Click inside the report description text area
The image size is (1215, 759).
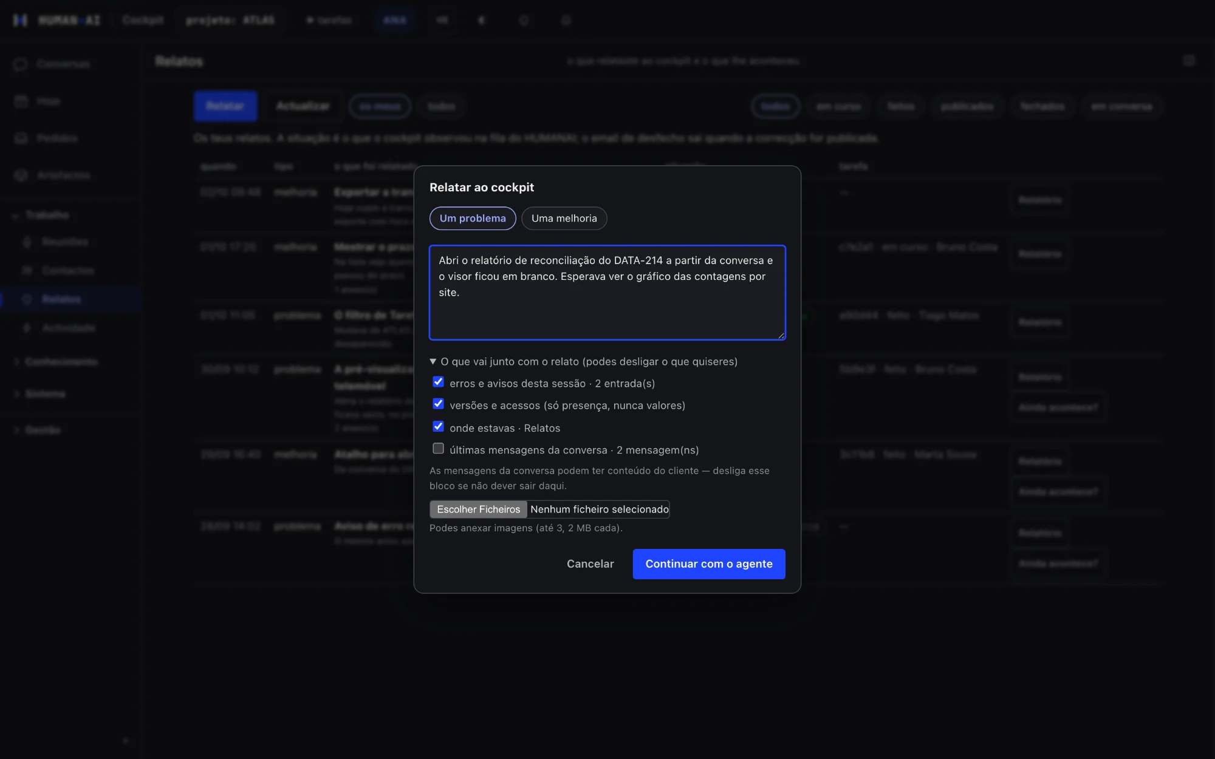point(607,292)
